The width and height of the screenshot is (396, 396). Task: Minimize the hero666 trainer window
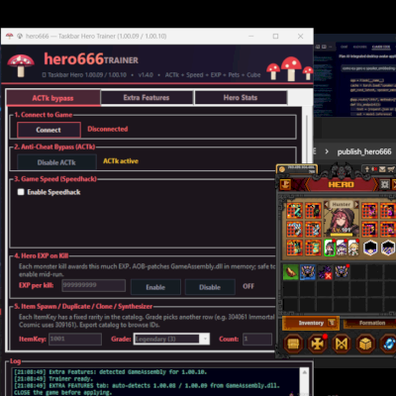251,36
